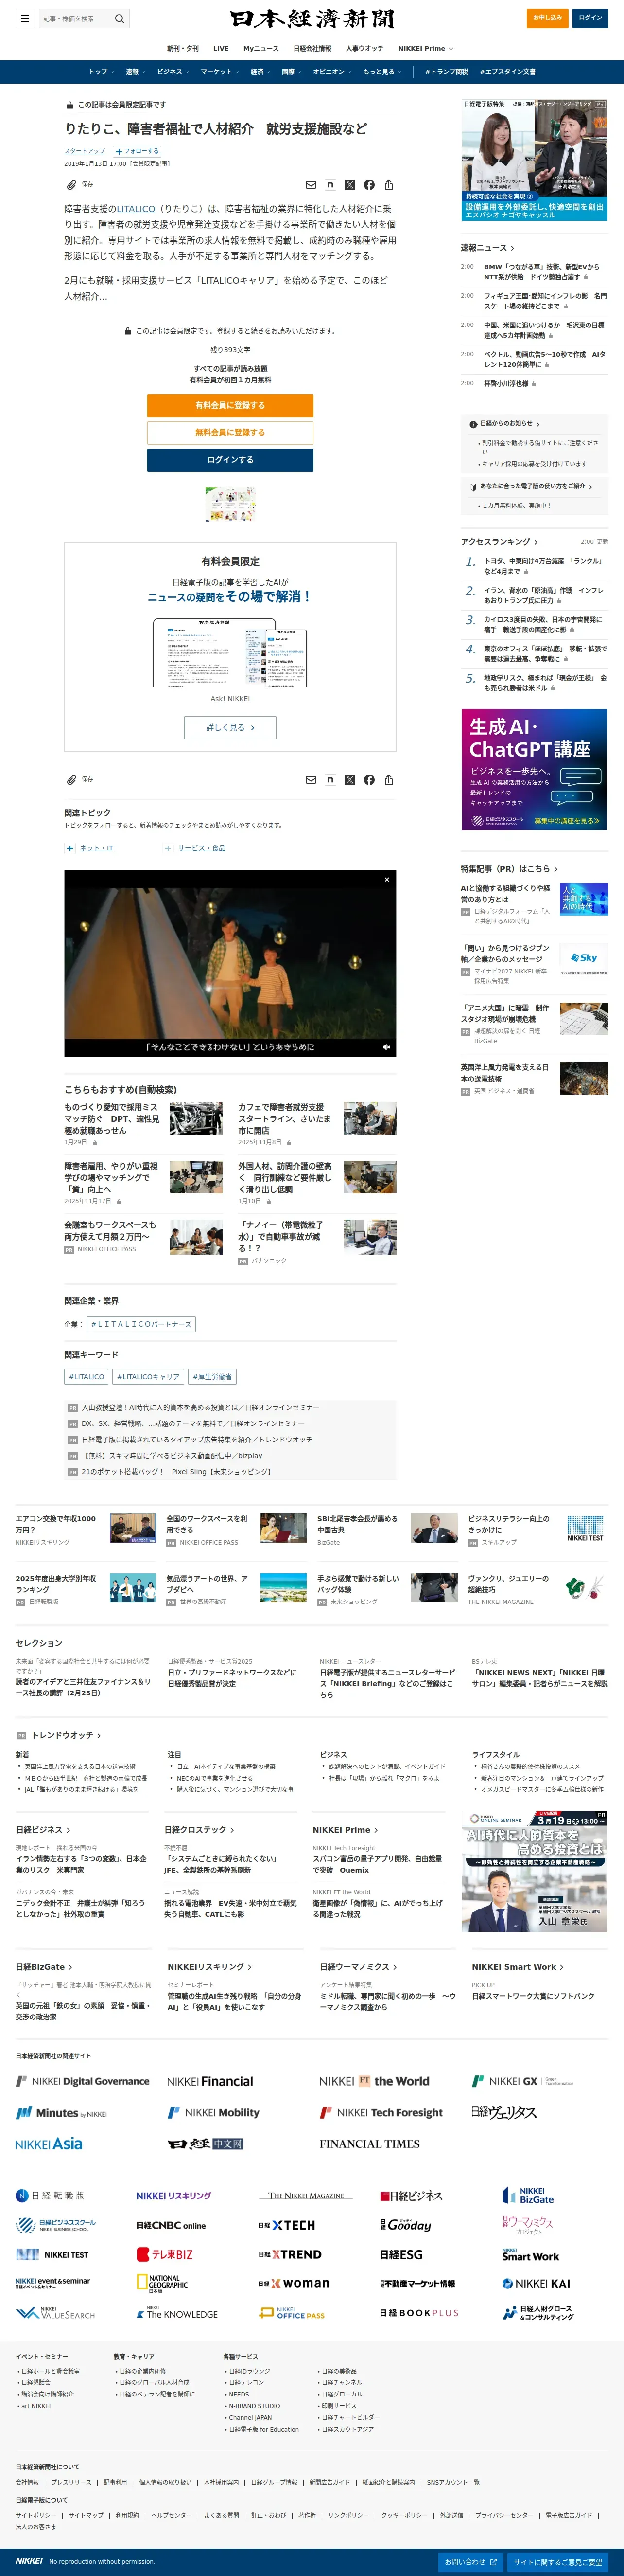This screenshot has height=2576, width=624.
Task: Click the orange お申し込み button
Action: [x=547, y=18]
